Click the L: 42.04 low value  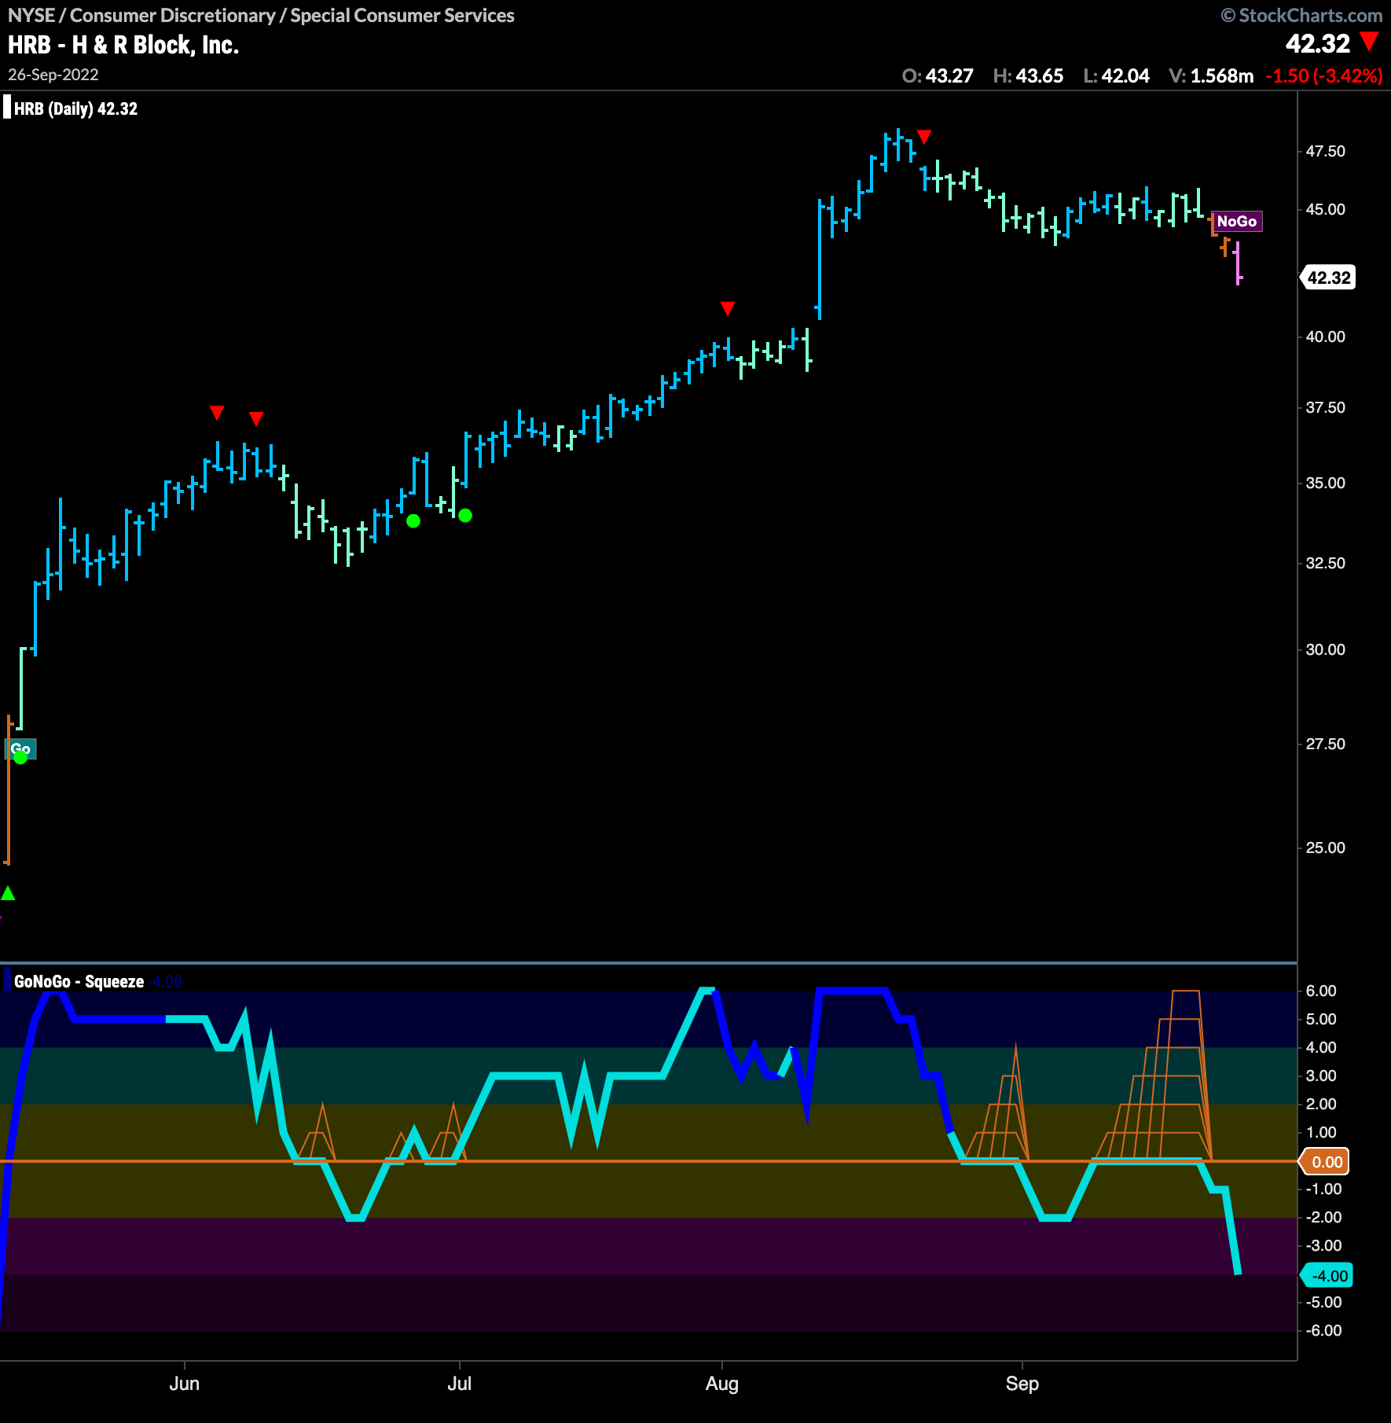[x=1116, y=76]
